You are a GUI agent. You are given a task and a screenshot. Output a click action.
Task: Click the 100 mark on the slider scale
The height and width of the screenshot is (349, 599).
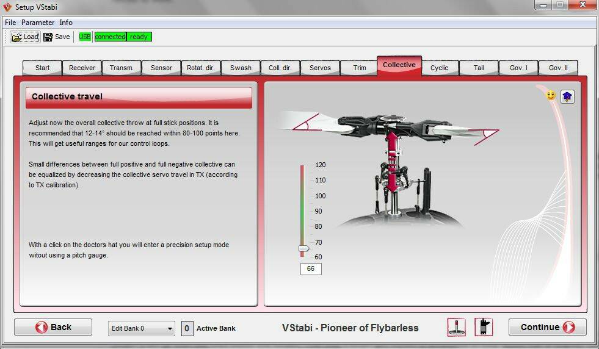coord(320,196)
